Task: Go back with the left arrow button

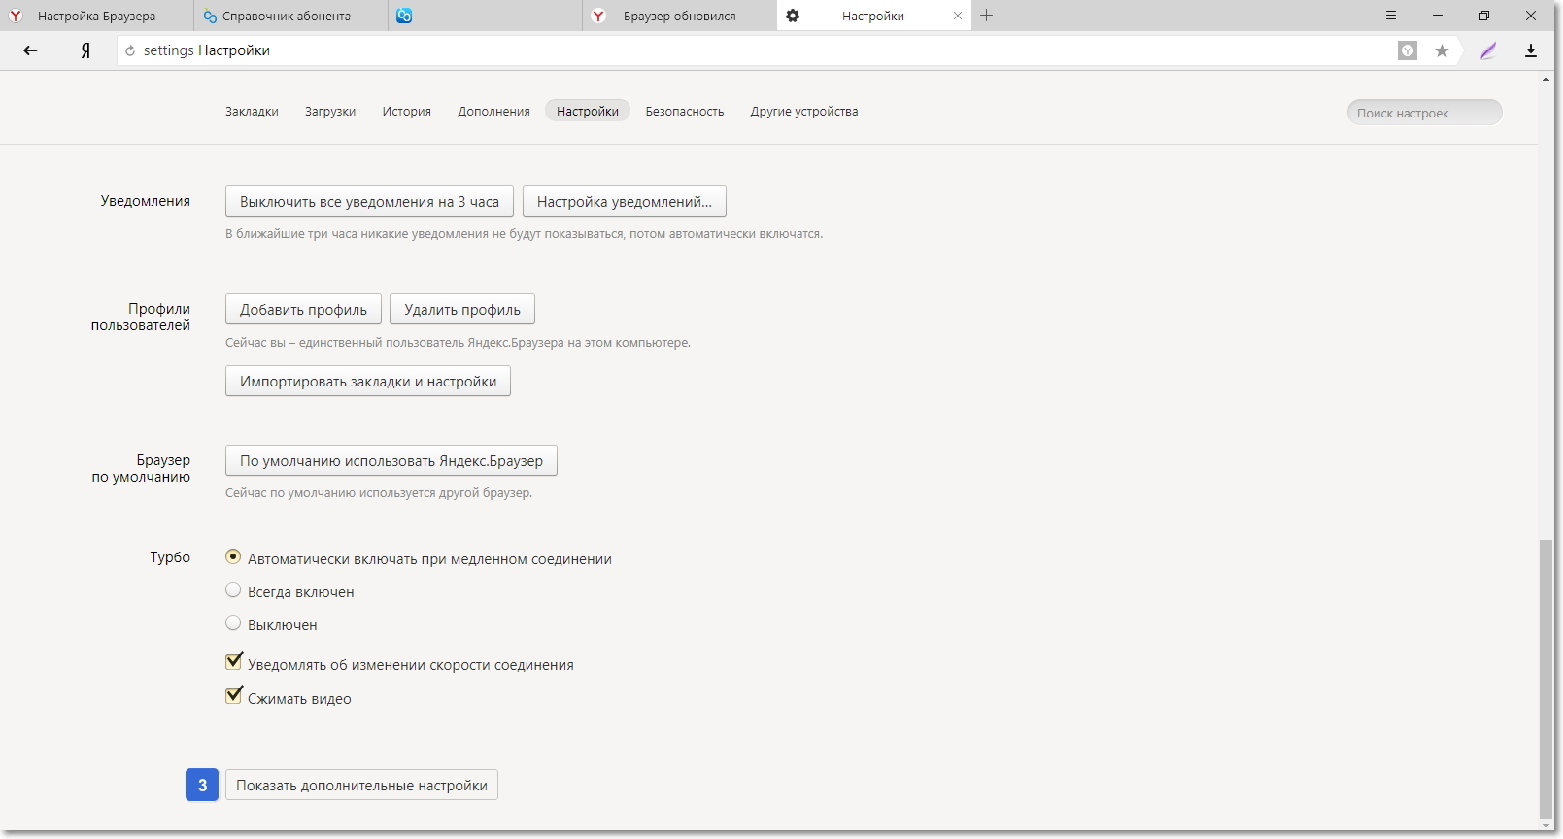Action: 30,50
